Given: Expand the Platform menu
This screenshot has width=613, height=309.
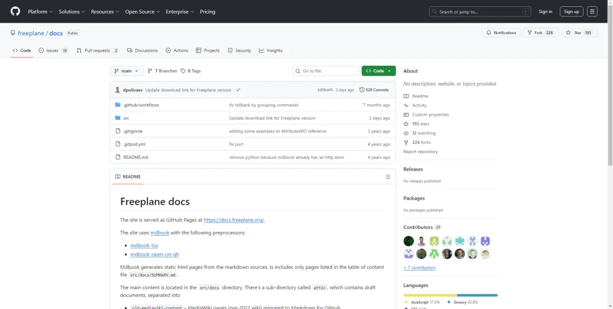Looking at the screenshot, I should click(x=40, y=12).
